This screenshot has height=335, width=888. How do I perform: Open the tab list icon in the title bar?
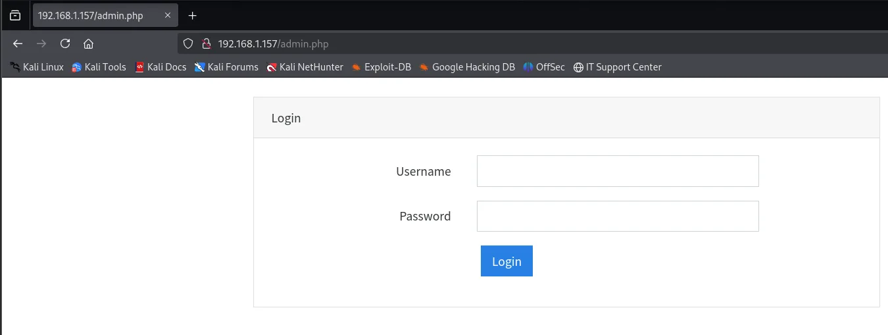point(15,15)
